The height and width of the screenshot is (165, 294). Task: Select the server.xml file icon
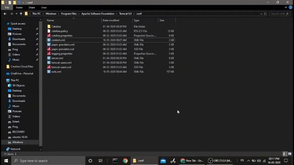coord(49,58)
